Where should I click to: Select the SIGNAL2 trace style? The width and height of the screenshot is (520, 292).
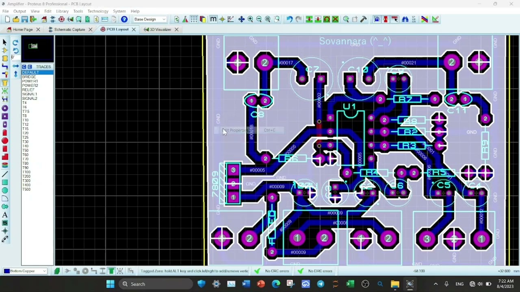click(x=30, y=99)
